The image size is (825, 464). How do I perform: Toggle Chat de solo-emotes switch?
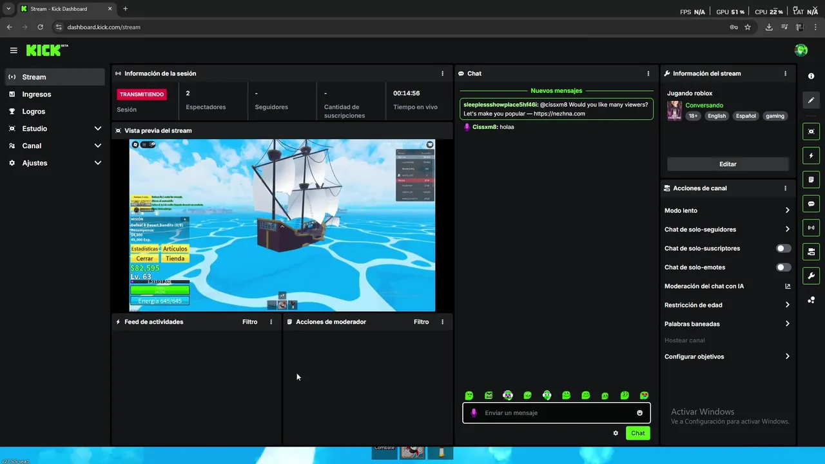click(x=783, y=267)
